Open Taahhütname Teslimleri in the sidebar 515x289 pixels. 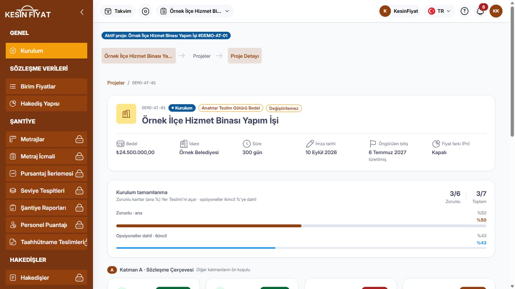[46, 242]
